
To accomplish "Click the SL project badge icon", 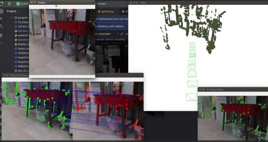I will [x=18, y=4].
